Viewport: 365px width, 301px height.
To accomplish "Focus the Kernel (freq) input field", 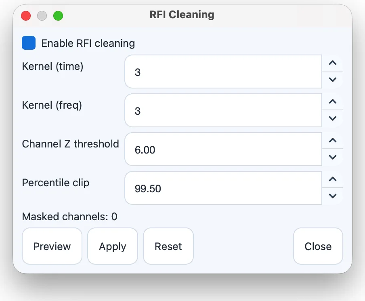I will click(223, 110).
